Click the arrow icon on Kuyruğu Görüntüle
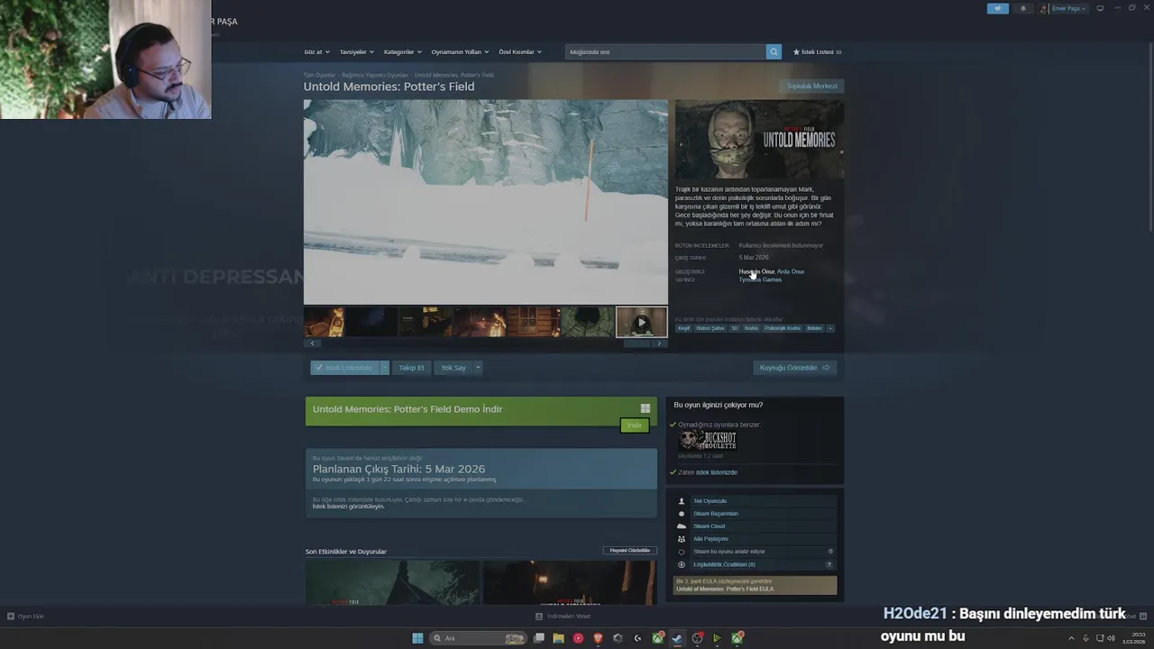 [826, 368]
